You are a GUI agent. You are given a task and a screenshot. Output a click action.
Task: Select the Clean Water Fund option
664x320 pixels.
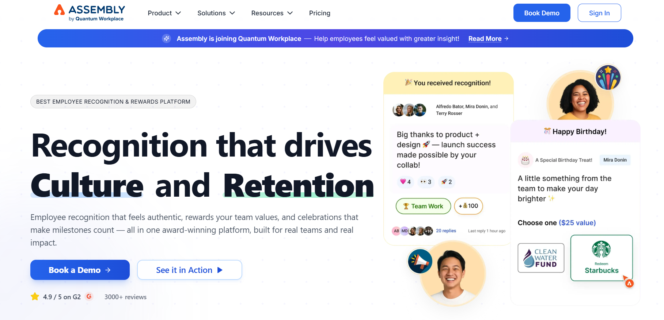point(541,258)
